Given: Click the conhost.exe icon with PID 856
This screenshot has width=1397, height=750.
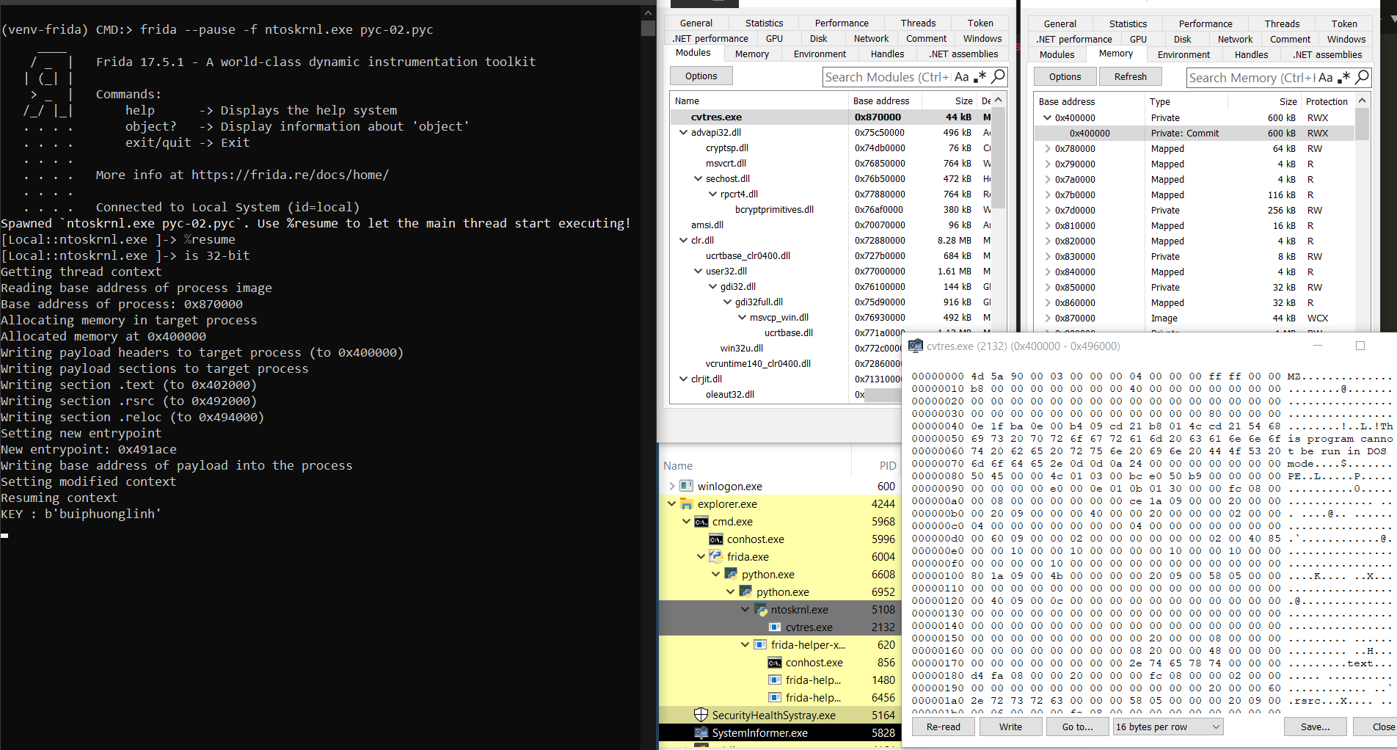Looking at the screenshot, I should click(775, 662).
